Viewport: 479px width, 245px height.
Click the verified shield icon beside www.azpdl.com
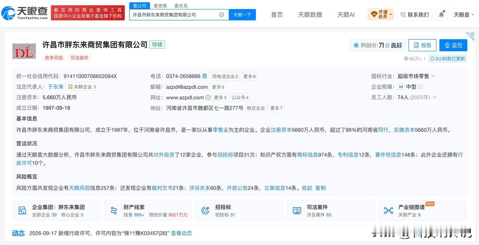pyautogui.click(x=208, y=97)
